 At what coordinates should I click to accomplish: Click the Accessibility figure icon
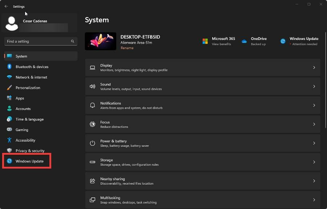(9, 140)
